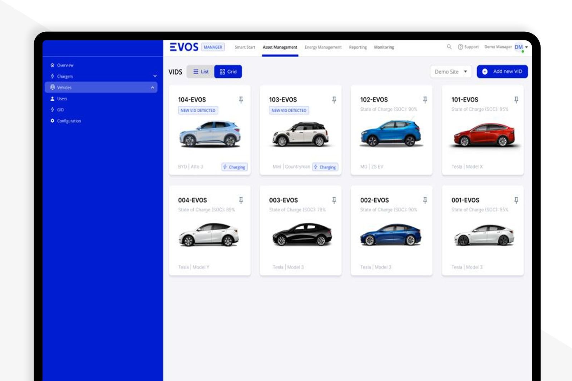Screen dimensions: 572x381
Task: Open the Reporting tab
Action: (x=358, y=47)
